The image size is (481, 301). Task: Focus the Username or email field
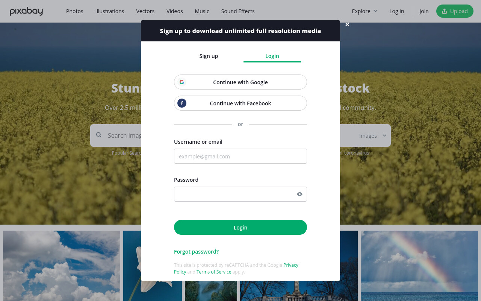[240, 156]
